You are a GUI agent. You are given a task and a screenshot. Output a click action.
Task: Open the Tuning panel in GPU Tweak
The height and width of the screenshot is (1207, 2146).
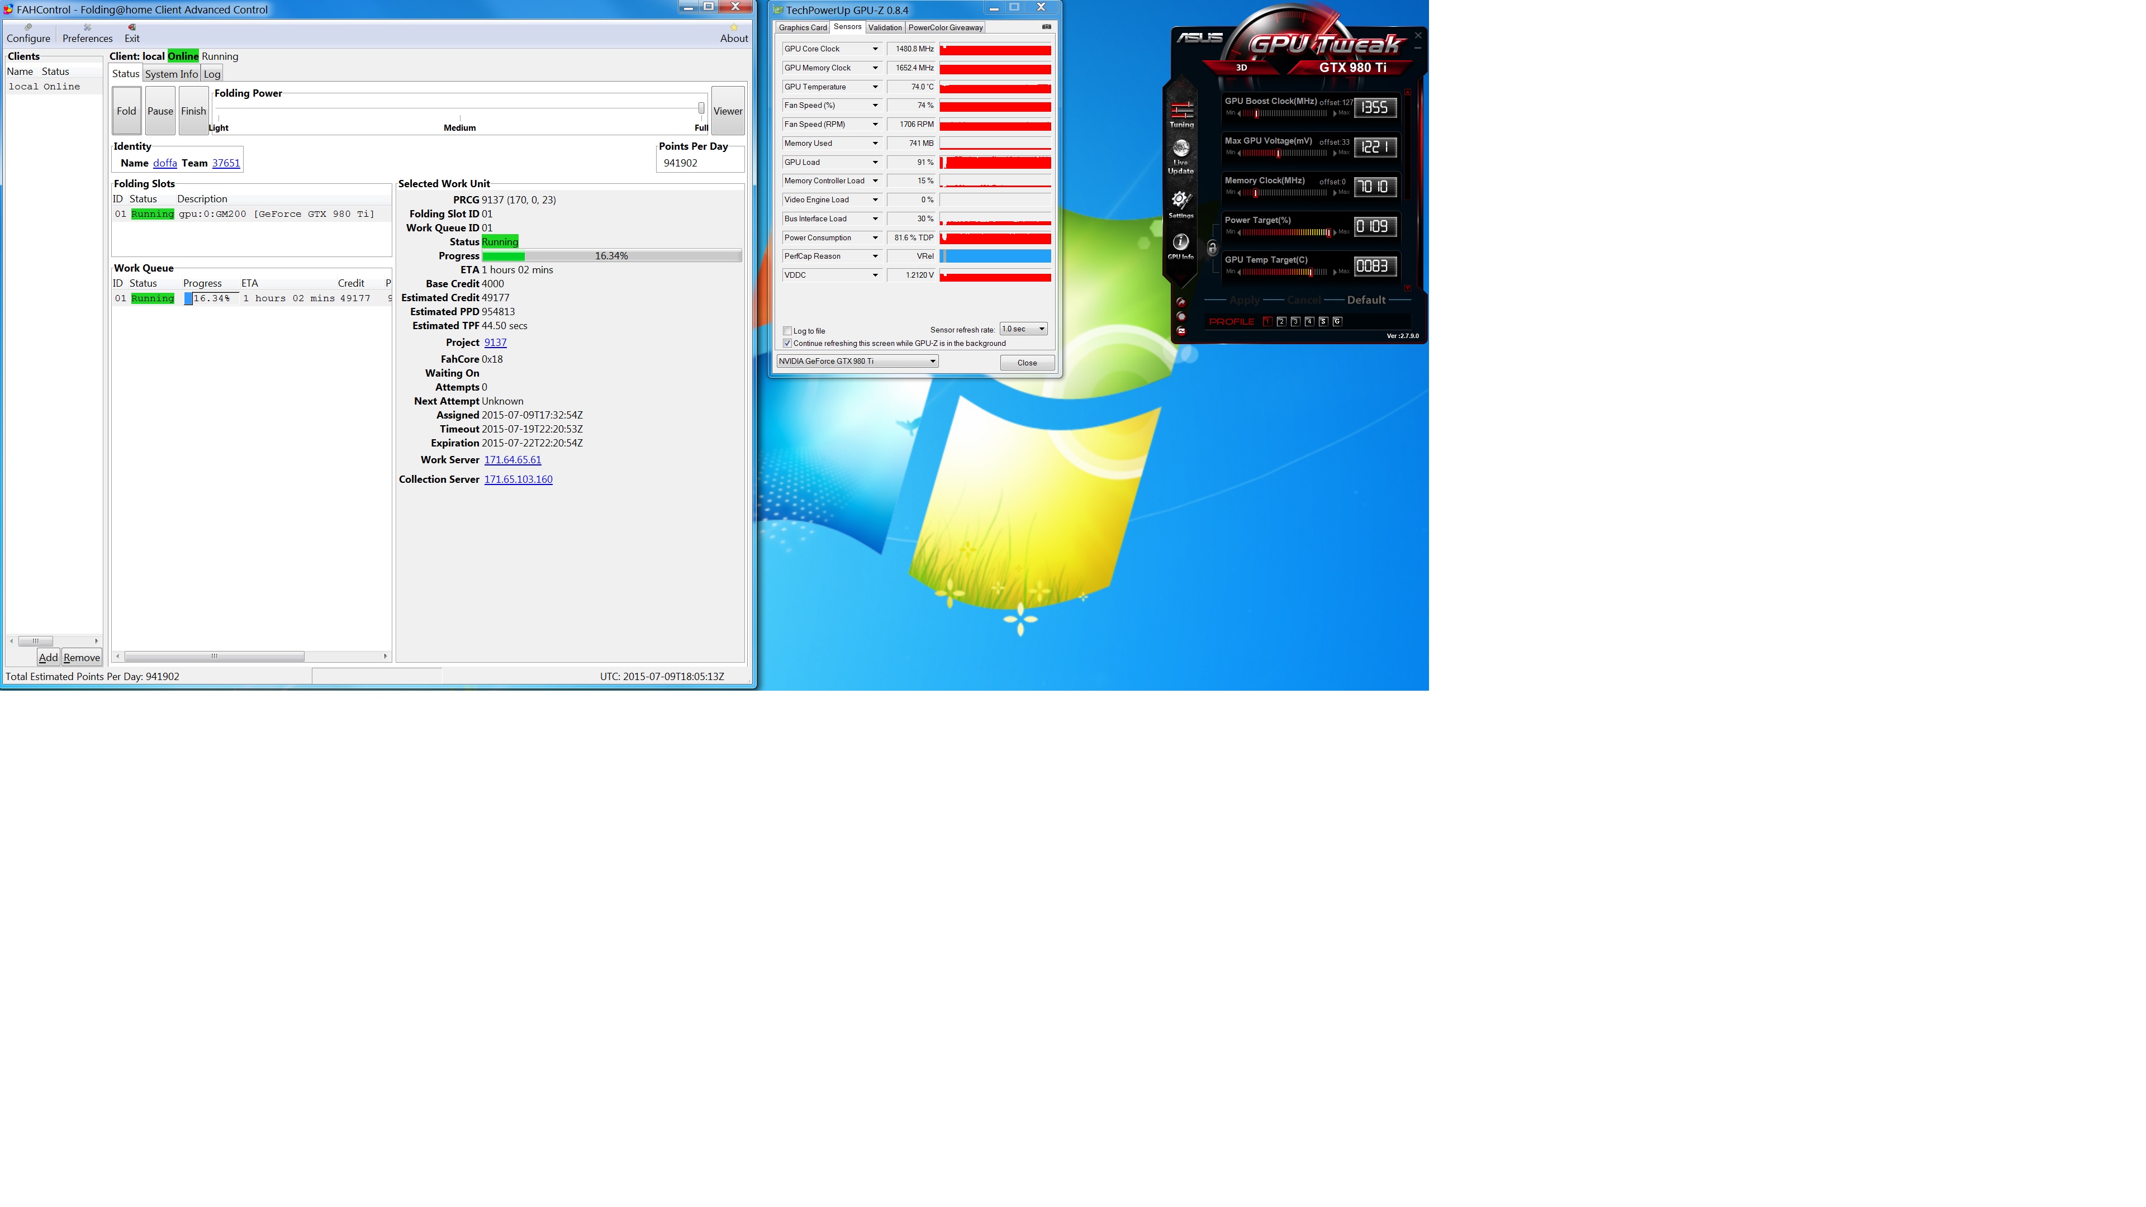point(1181,115)
